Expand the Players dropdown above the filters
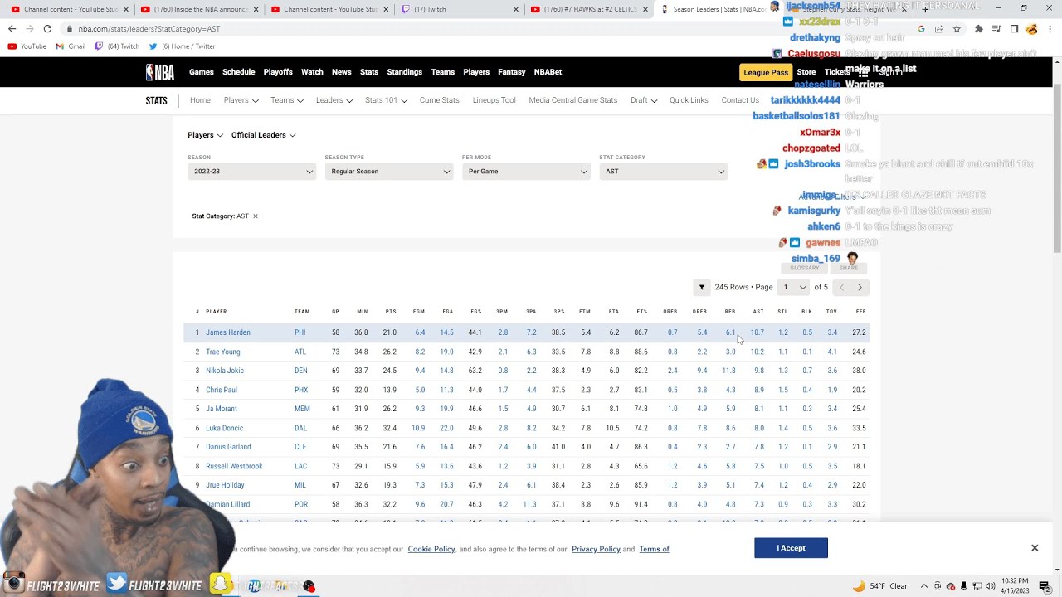 pos(205,135)
